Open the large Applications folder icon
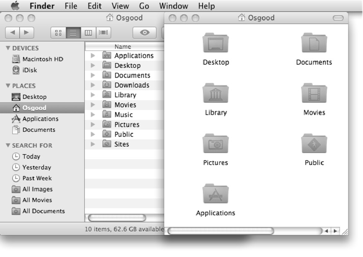This screenshot has height=257, width=363. pos(216,194)
